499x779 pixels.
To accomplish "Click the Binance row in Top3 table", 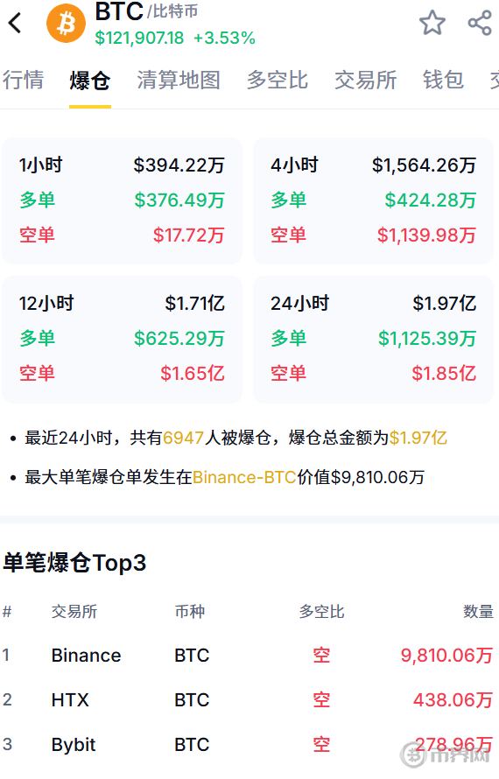I will (248, 656).
